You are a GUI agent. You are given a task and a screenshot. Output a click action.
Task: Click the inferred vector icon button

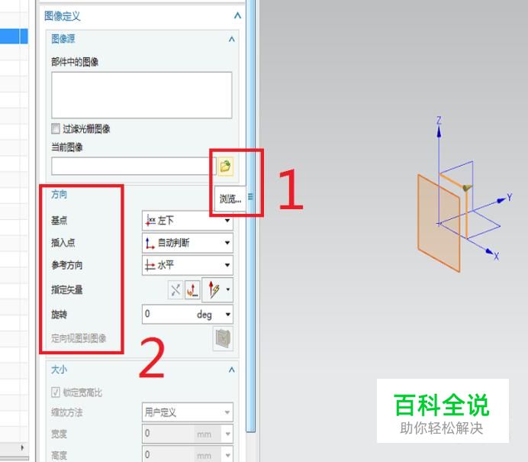pos(214,290)
